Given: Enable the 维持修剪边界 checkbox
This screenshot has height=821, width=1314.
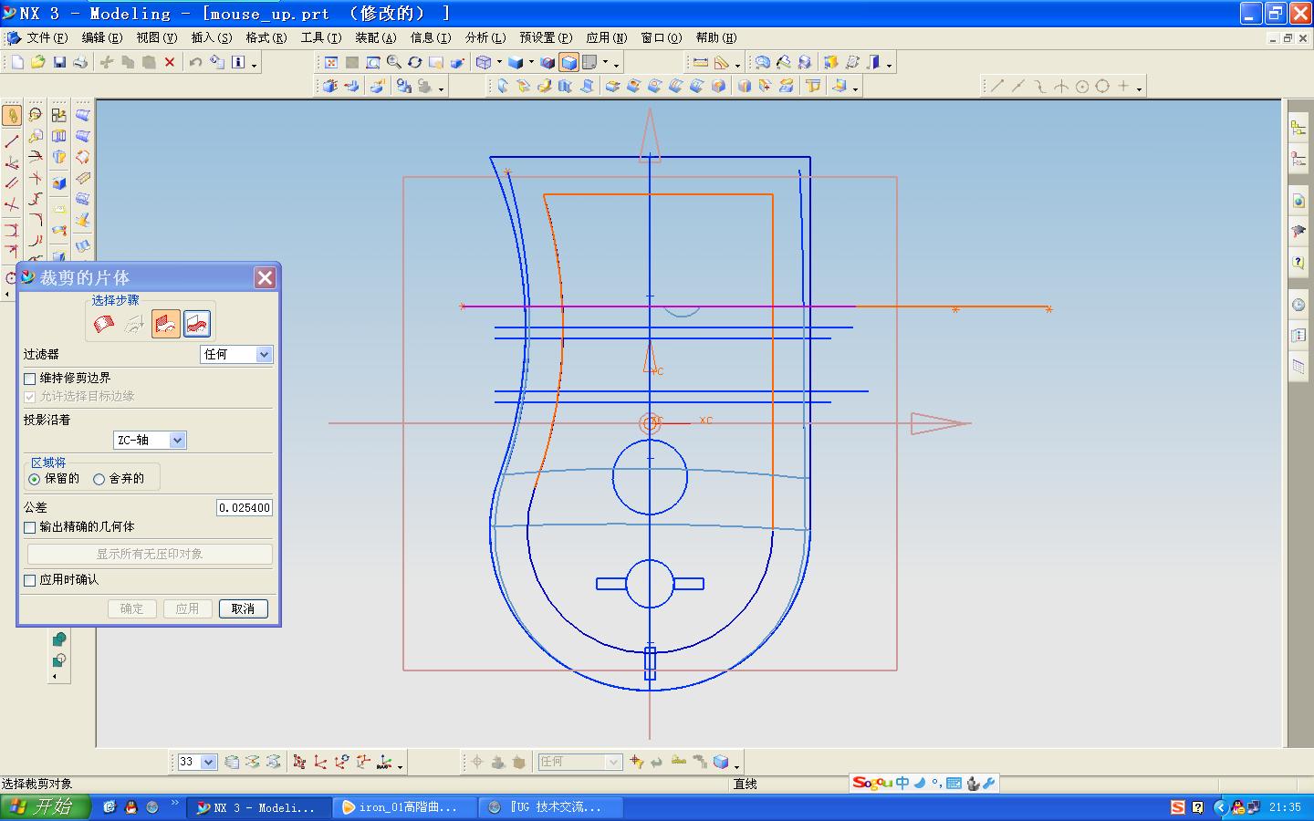Looking at the screenshot, I should click(30, 378).
